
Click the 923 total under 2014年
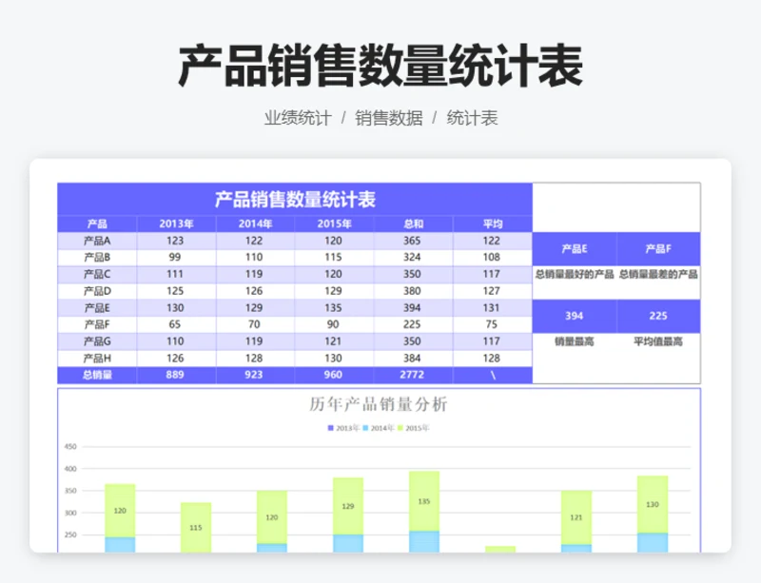coord(254,375)
